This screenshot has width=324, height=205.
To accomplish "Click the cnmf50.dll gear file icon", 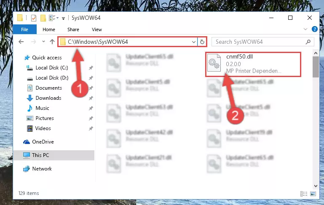I will point(214,63).
